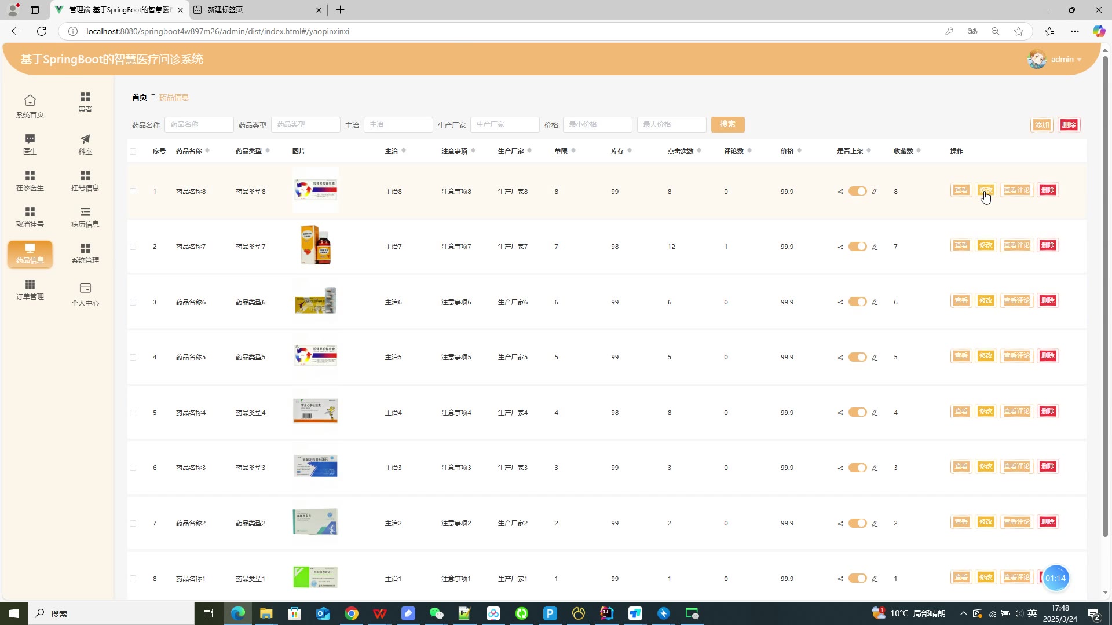Image resolution: width=1112 pixels, height=625 pixels.
Task: Toggle 是否上架 switch for 药品名称7
Action: click(x=857, y=247)
